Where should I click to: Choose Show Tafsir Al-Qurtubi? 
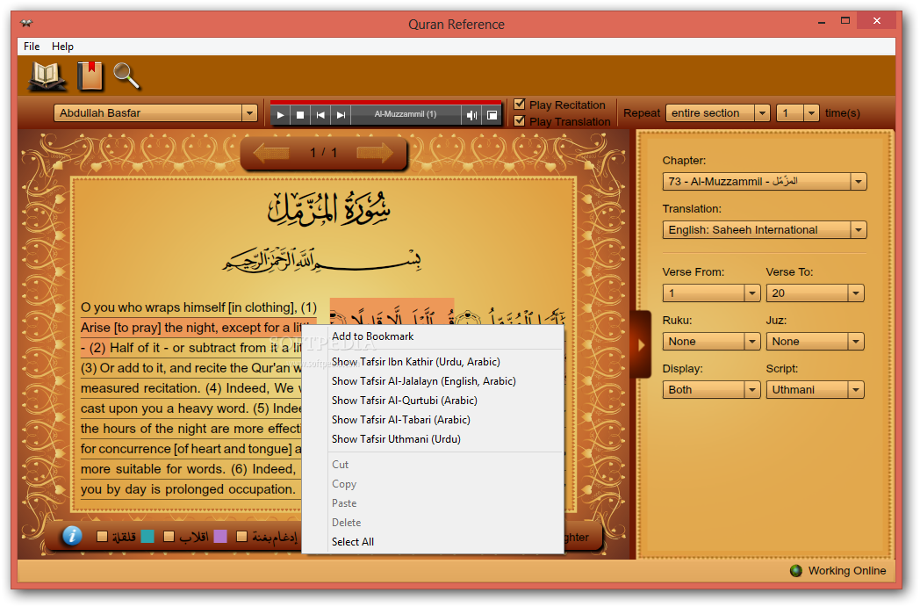[433, 401]
